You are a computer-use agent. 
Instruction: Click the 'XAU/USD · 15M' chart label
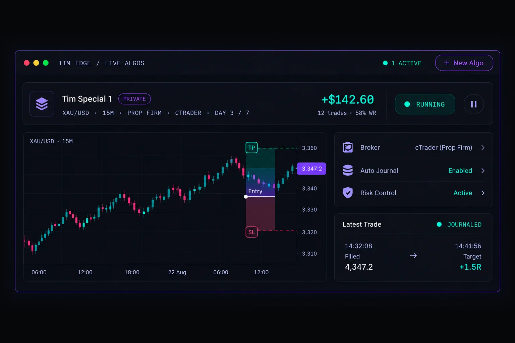51,141
